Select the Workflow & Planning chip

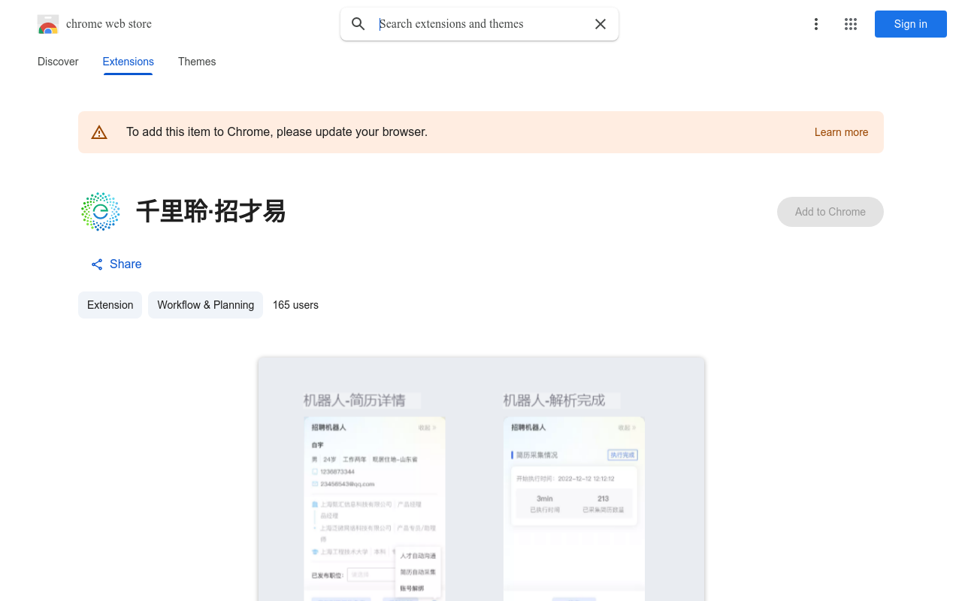[205, 305]
